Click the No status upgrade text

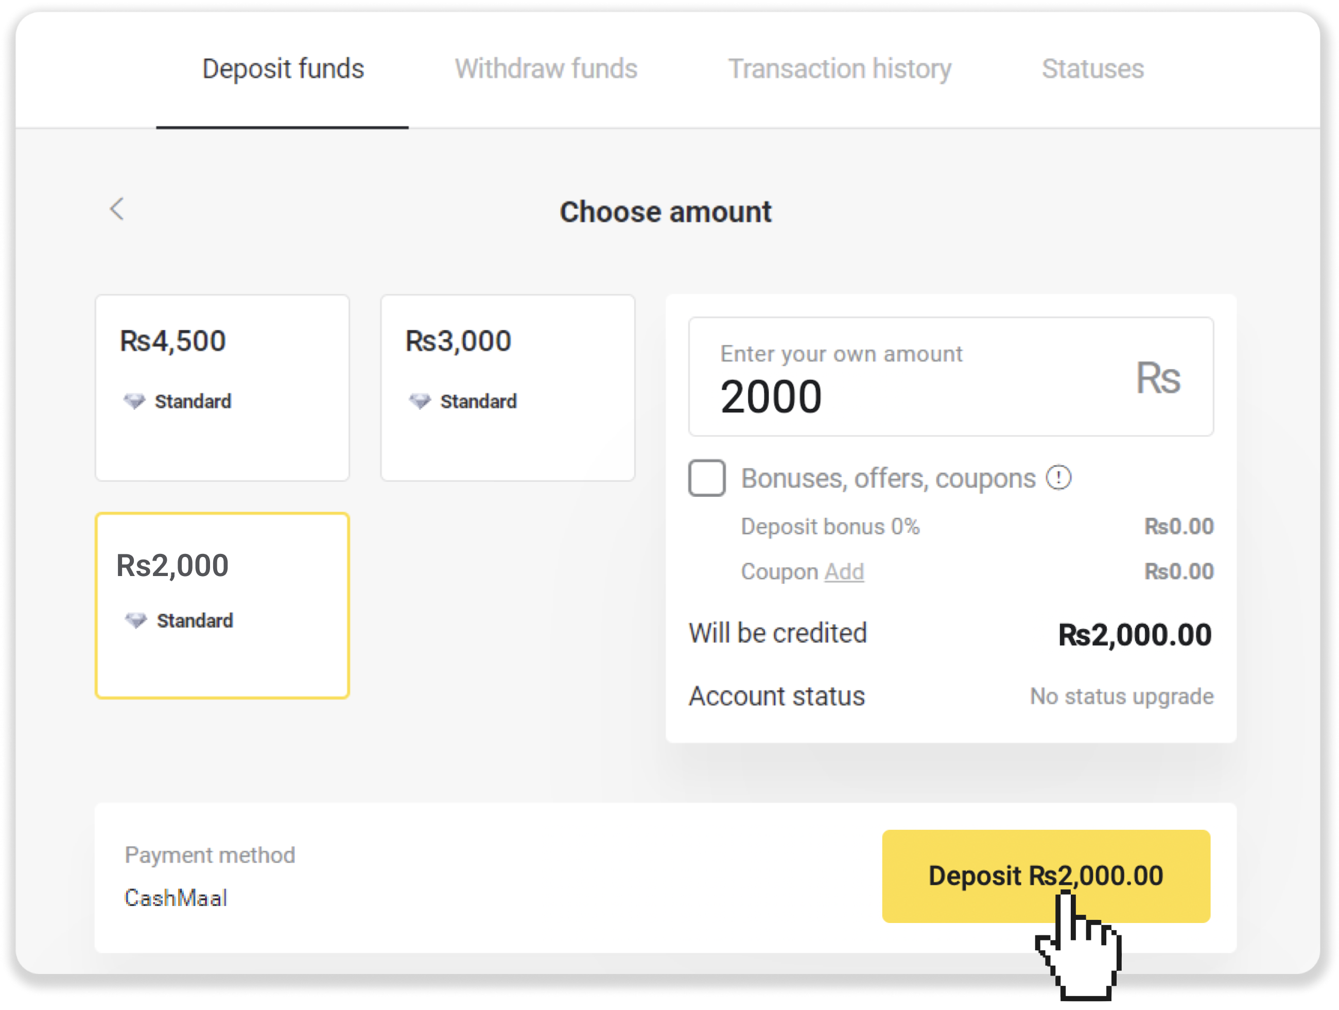(x=1122, y=696)
